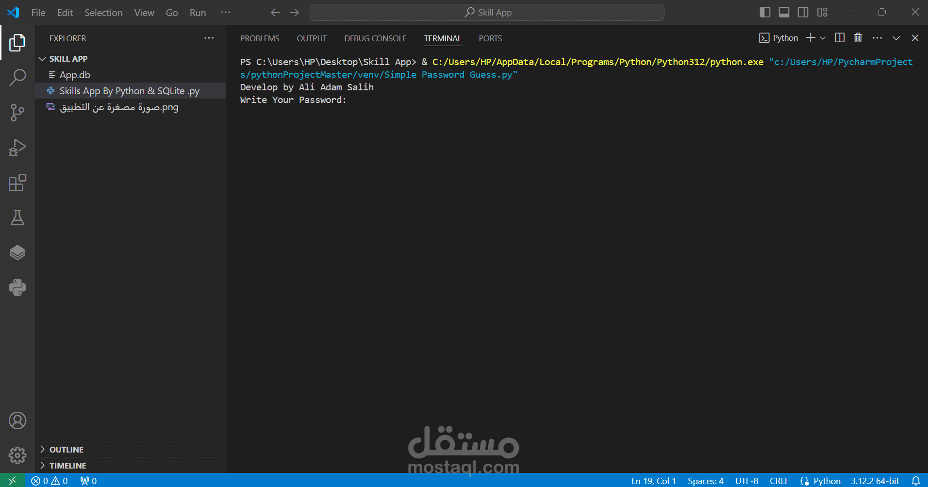
Task: Expand the OUTLINE section
Action: point(130,450)
